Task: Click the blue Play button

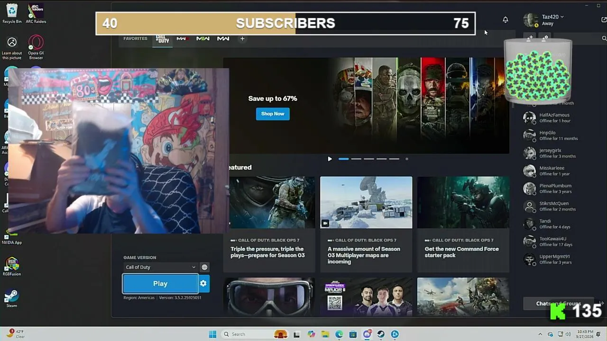Action: click(160, 284)
